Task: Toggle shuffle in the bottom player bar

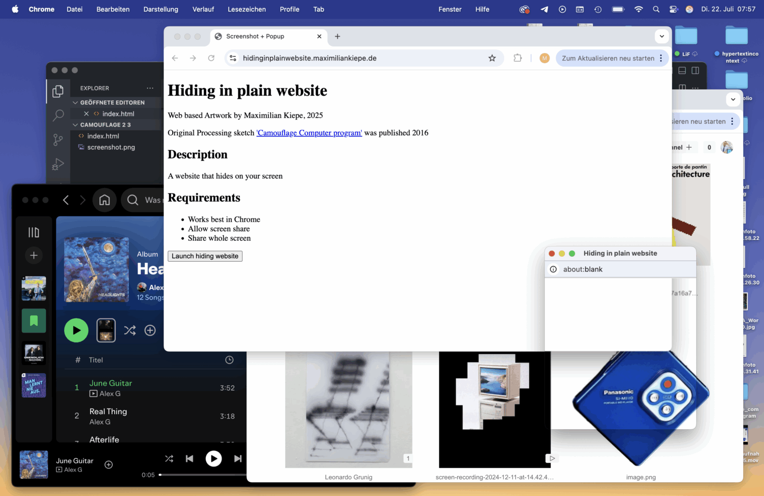Action: pyautogui.click(x=169, y=459)
